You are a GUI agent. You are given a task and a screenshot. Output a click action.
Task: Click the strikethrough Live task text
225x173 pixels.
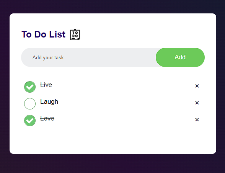(46, 85)
